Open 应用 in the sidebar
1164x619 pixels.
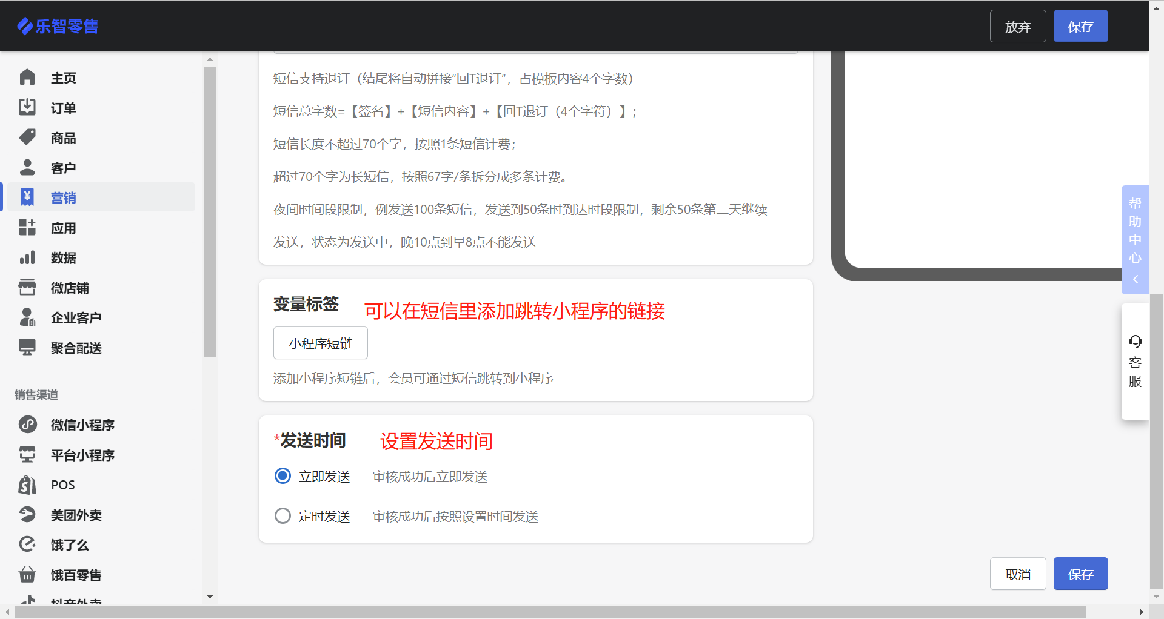64,228
